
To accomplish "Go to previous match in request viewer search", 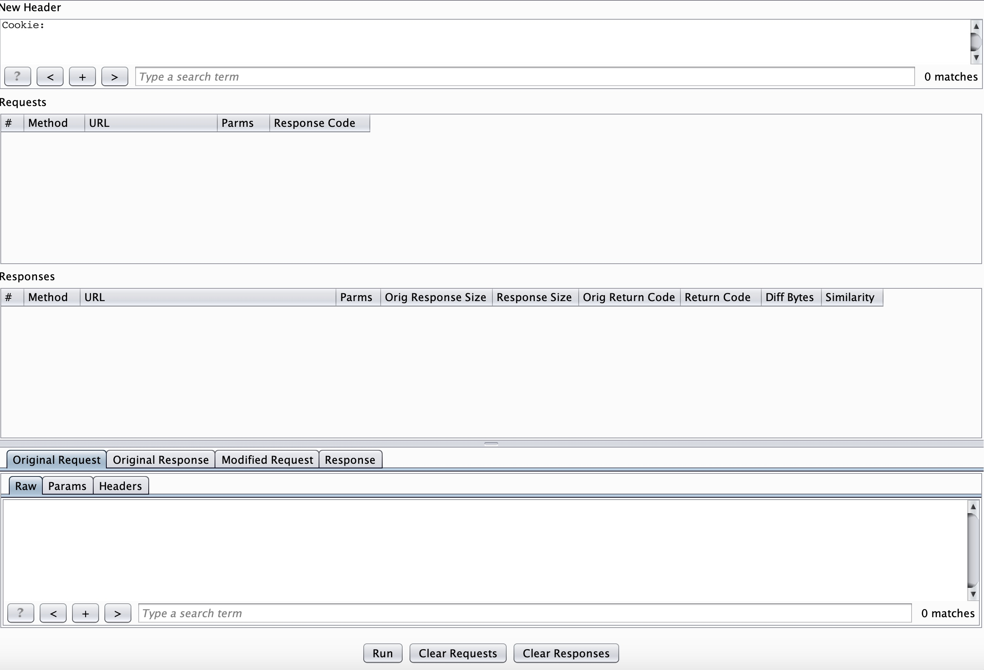I will pos(53,613).
